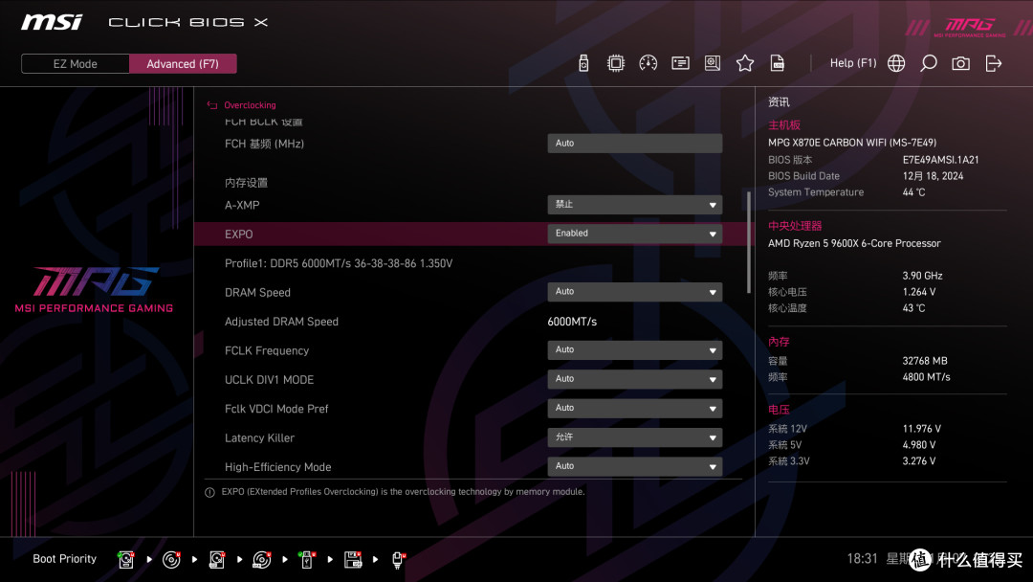Image resolution: width=1033 pixels, height=582 pixels.
Task: Click BIOS version E7E49AMSI.1A21
Action: tap(940, 160)
